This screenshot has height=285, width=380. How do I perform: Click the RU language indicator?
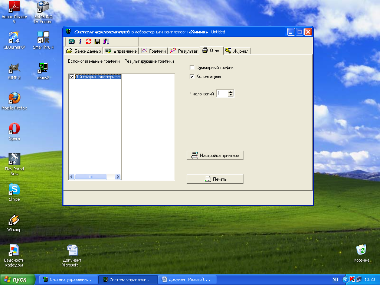tap(335, 280)
